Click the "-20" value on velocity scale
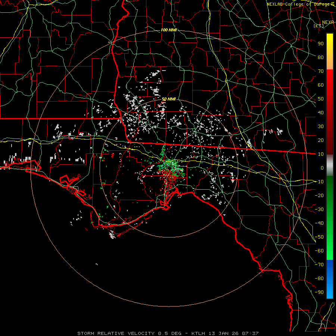The width and height of the screenshot is (336, 336). point(319,195)
